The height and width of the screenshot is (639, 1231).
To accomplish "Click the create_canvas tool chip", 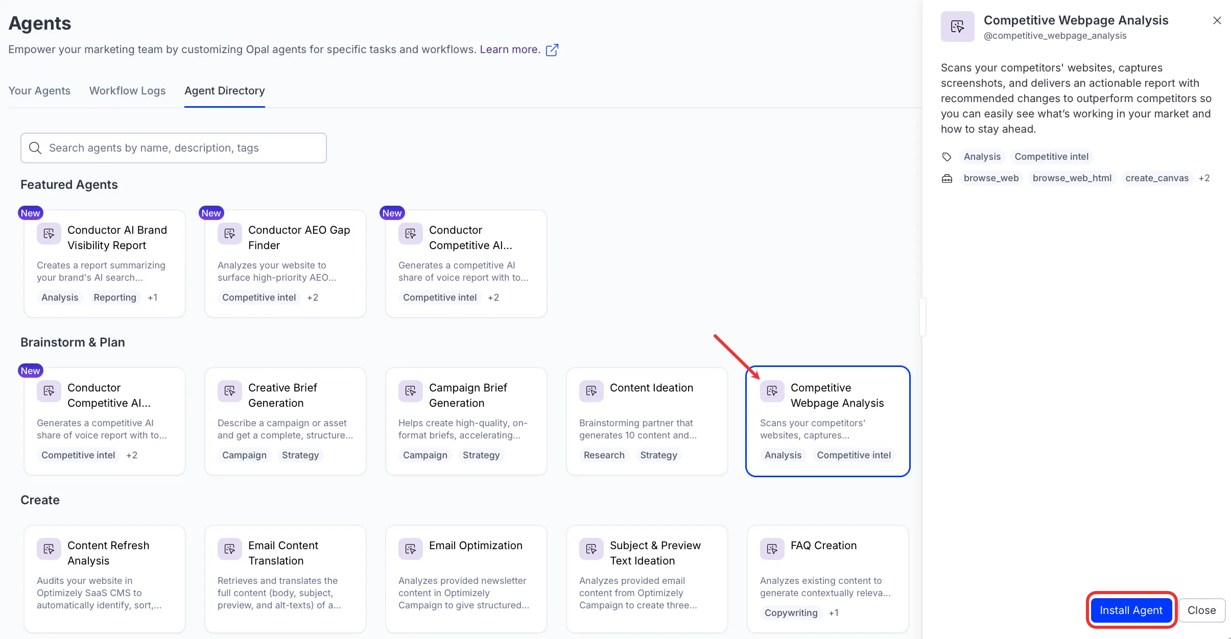I will (1157, 178).
